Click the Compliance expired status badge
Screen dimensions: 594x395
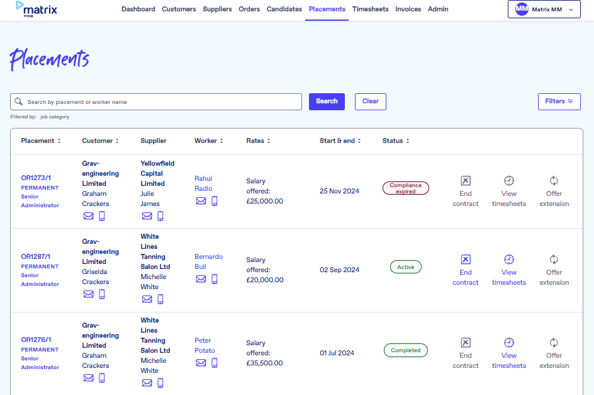pos(406,188)
